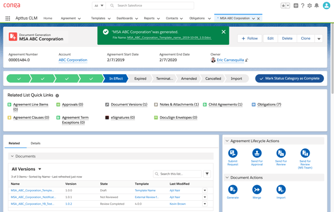This screenshot has height=212, width=334.
Task: Click the Delete button
Action: (x=287, y=38)
